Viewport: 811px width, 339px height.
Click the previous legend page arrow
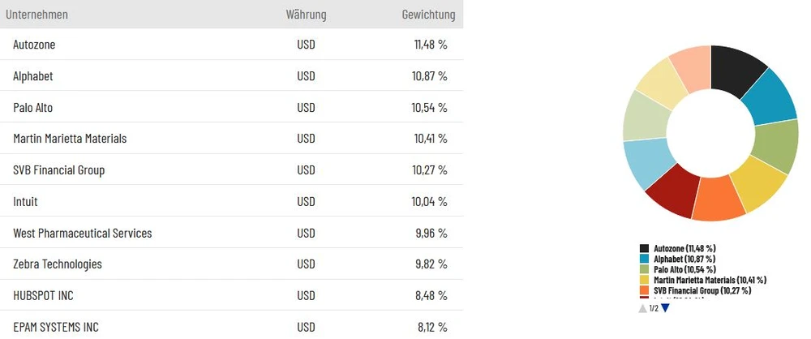click(642, 308)
